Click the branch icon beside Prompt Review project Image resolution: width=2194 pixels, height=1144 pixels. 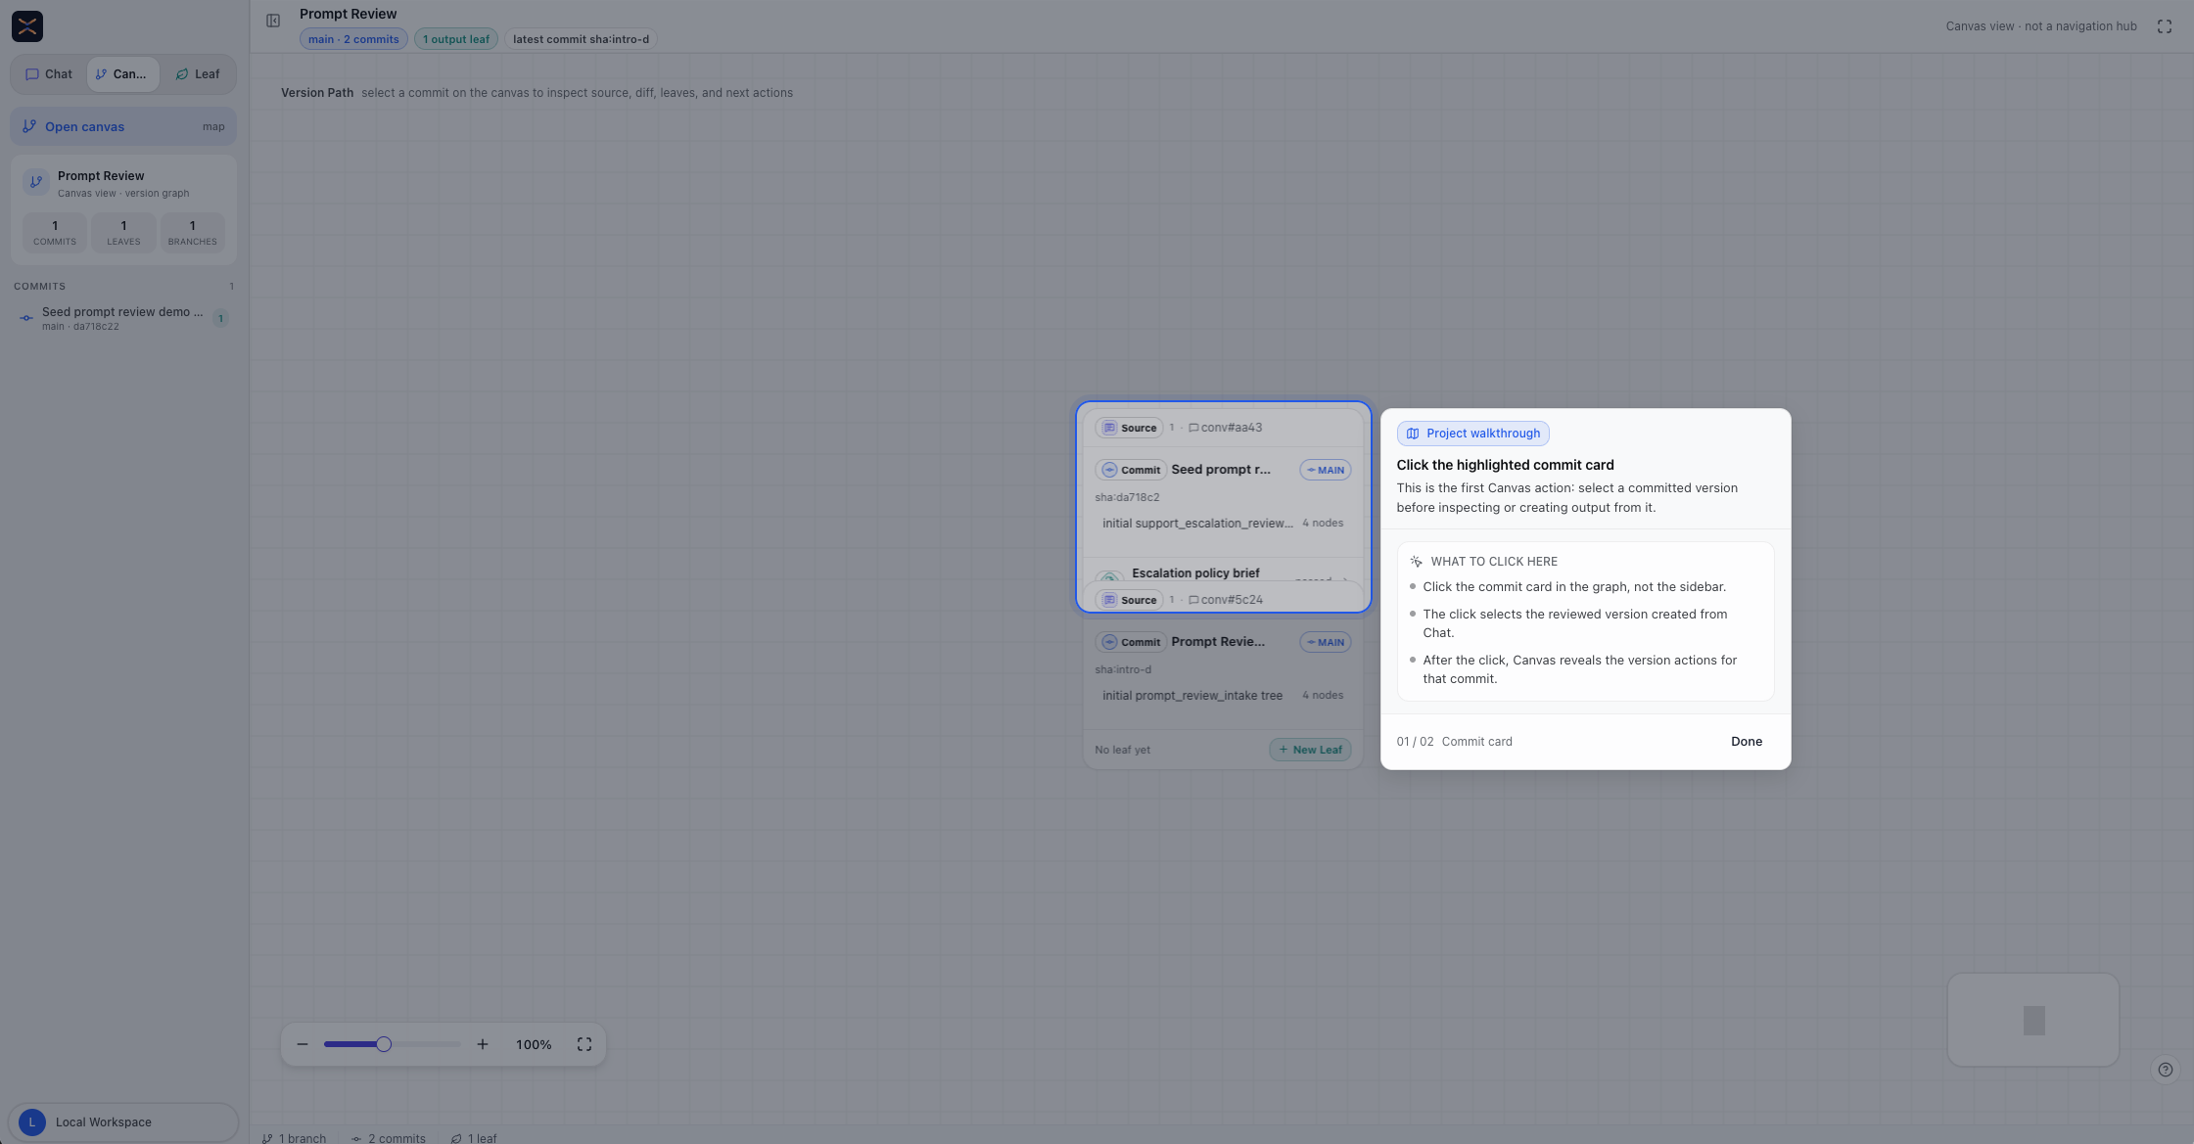pos(36,182)
